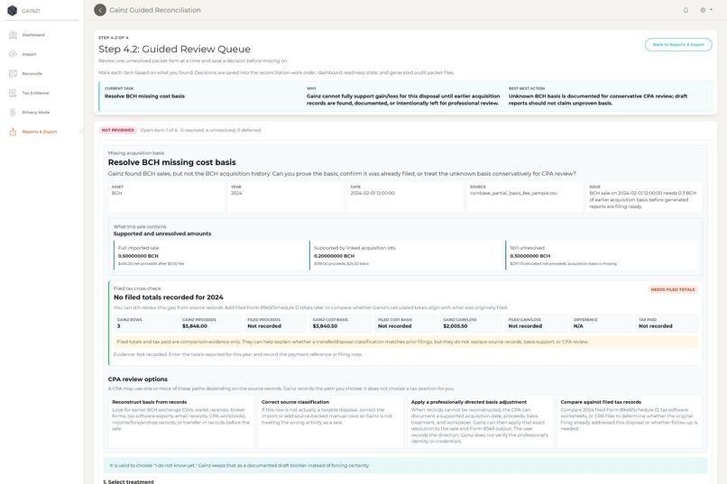
Task: Click Not recorded under Filed Proceeds
Action: (x=264, y=326)
